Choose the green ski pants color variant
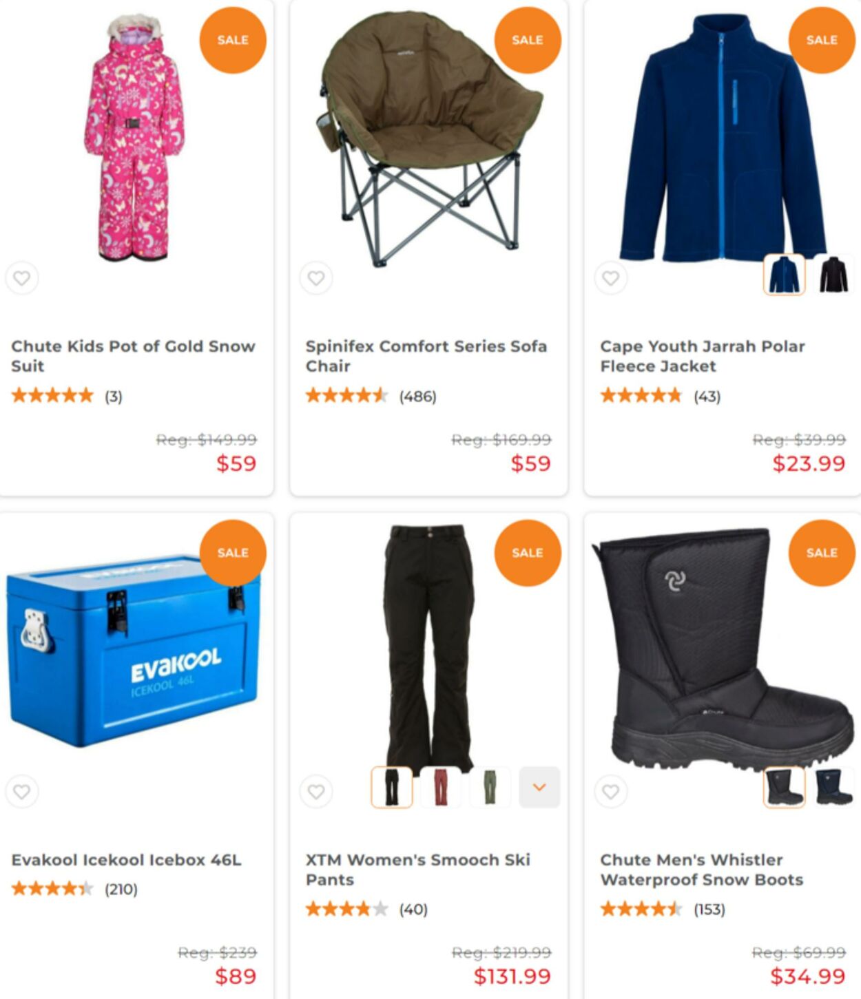This screenshot has height=999, width=861. pyautogui.click(x=490, y=787)
